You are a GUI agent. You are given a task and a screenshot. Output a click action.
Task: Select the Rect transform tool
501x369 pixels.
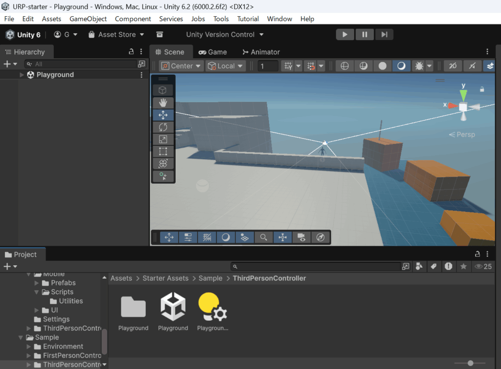[x=163, y=152]
